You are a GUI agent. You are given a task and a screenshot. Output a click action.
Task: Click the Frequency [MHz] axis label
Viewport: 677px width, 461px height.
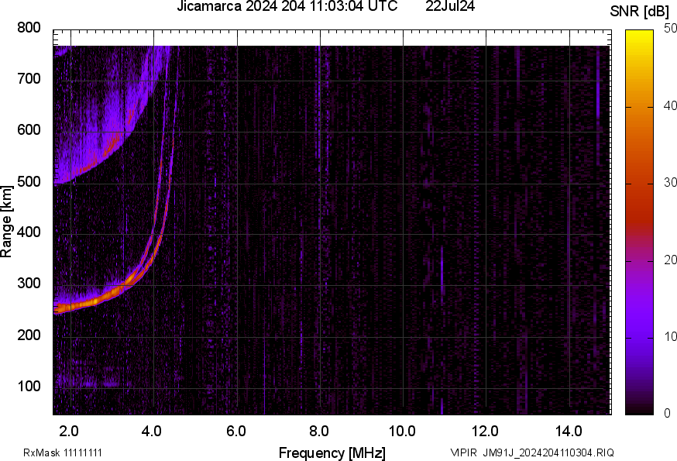332,452
